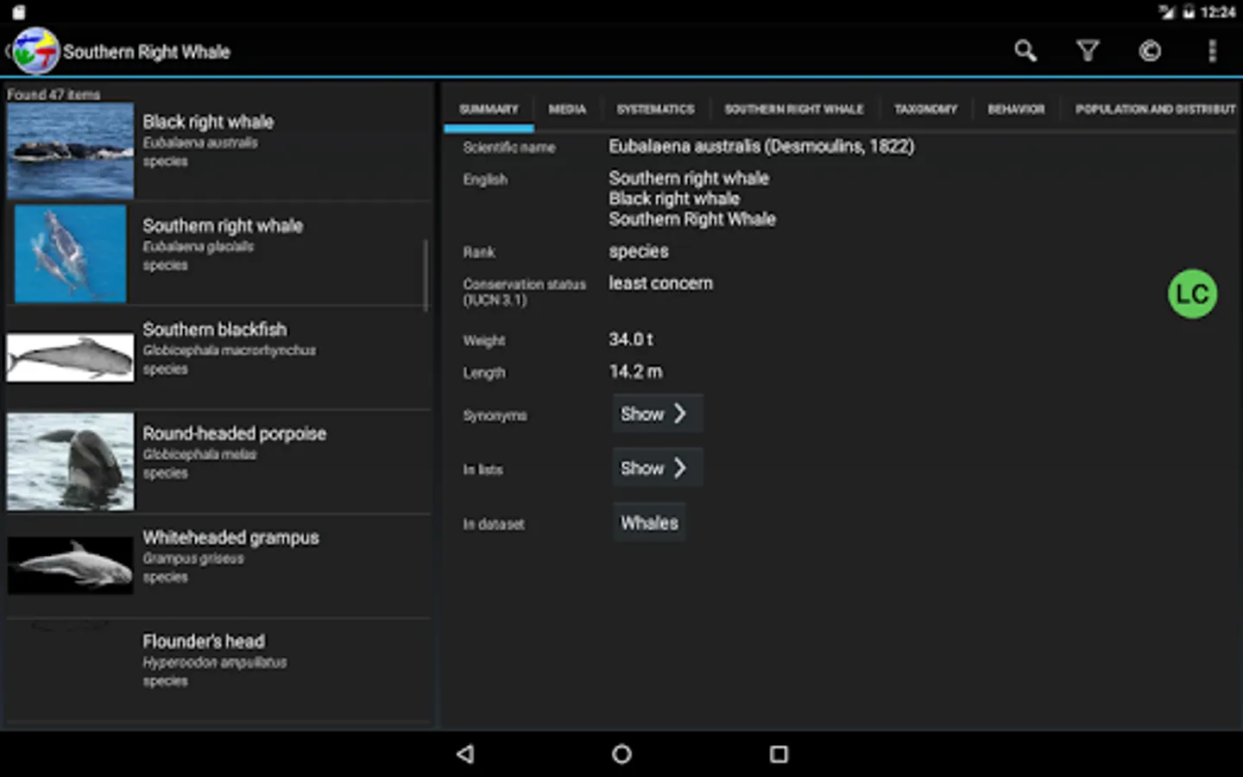The image size is (1243, 777).
Task: Select the Black right whale thumbnail
Action: 71,151
